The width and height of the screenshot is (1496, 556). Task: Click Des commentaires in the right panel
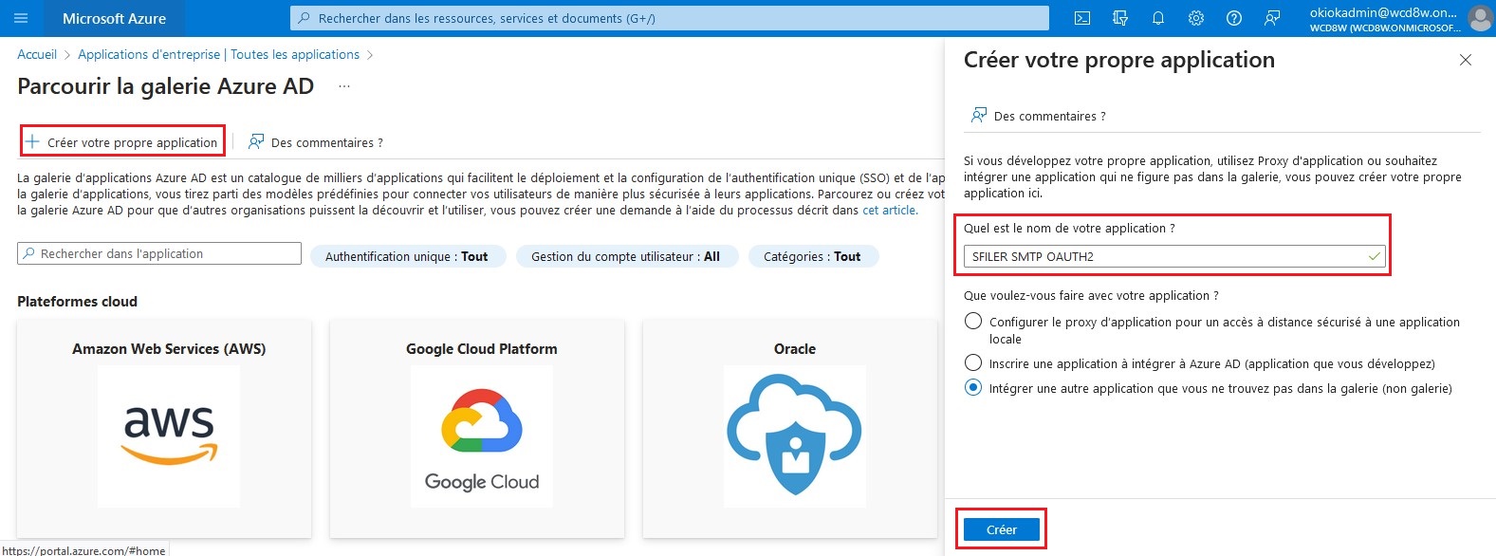1039,116
